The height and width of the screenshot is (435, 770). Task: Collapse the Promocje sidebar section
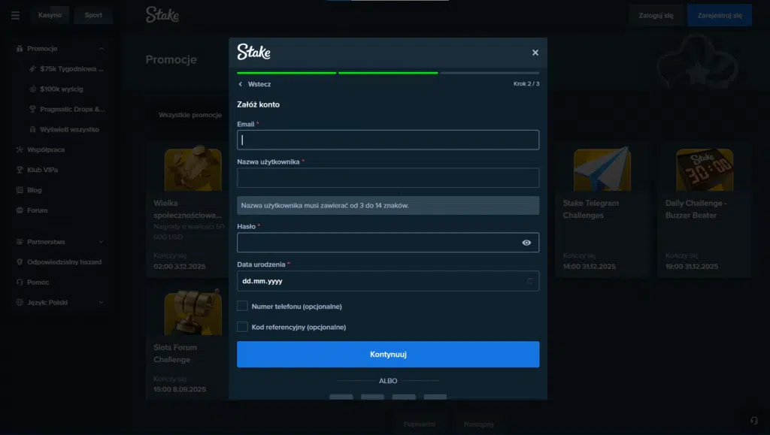tap(102, 49)
